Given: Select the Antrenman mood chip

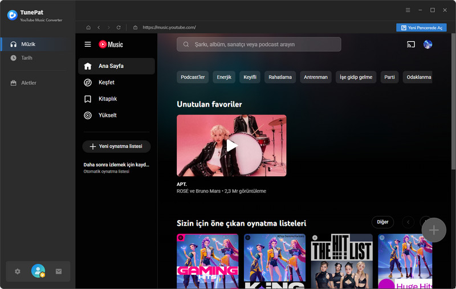Looking at the screenshot, I should (316, 77).
